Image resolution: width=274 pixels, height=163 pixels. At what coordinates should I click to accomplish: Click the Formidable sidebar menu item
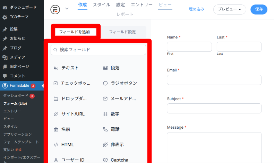click(x=22, y=86)
